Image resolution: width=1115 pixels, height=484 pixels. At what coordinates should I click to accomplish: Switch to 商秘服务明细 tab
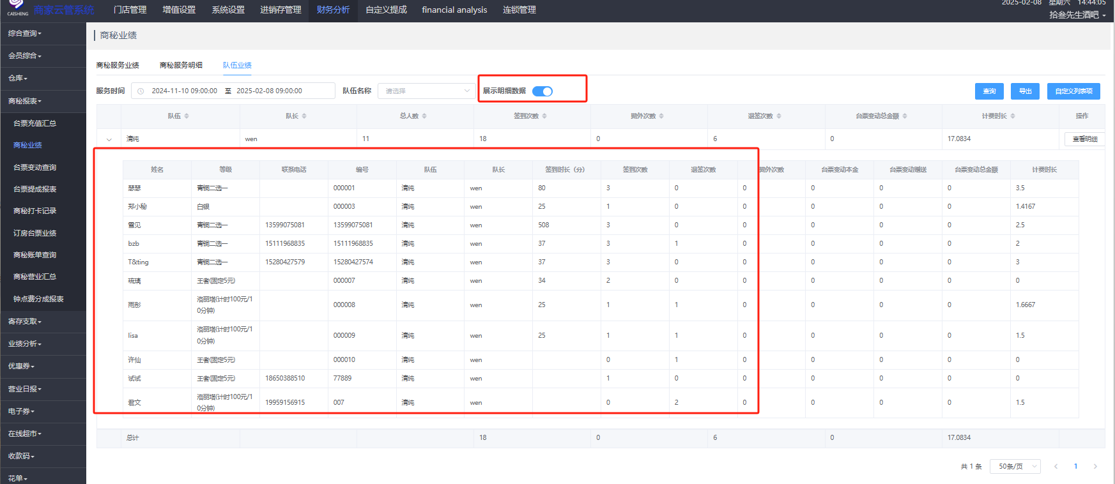181,65
